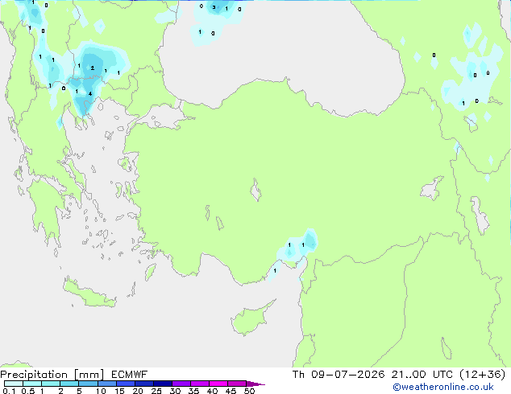Click the legend value '30'
The width and height of the screenshot is (511, 394).
175,391
